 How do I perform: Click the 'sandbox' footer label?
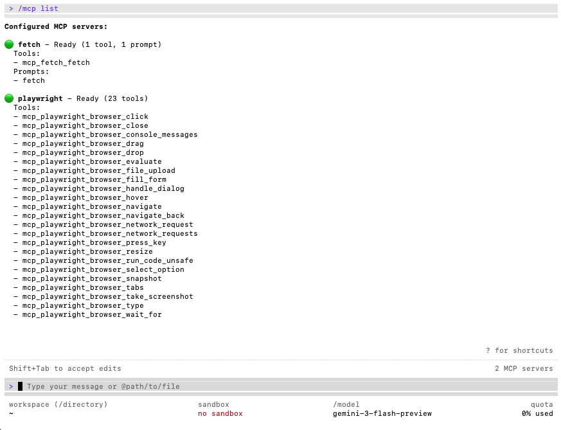(213, 404)
